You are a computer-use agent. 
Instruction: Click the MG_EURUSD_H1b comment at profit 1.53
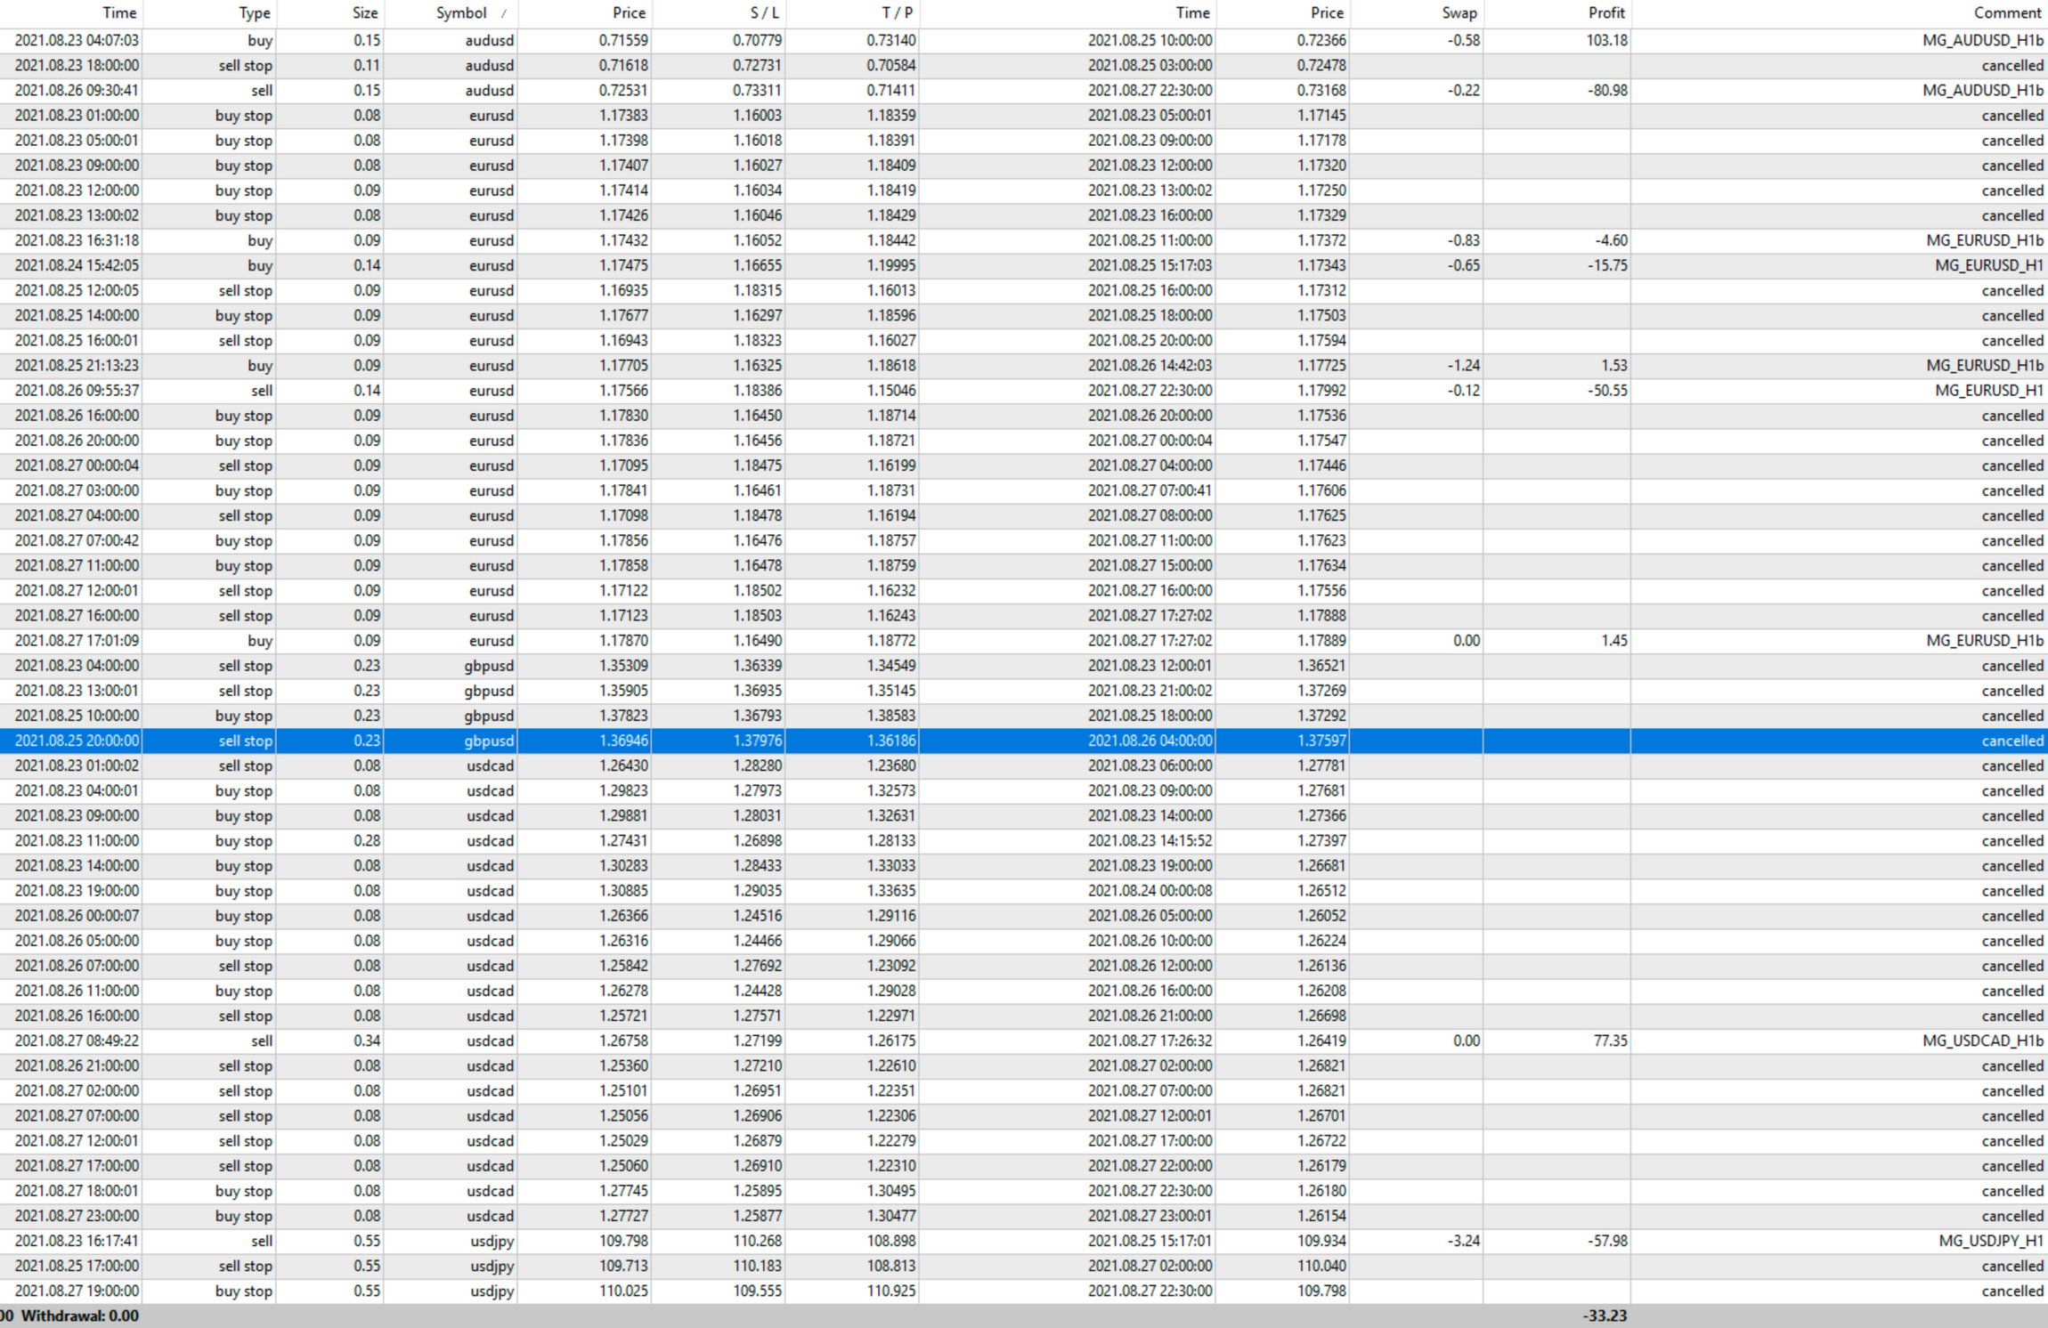pos(1984,366)
